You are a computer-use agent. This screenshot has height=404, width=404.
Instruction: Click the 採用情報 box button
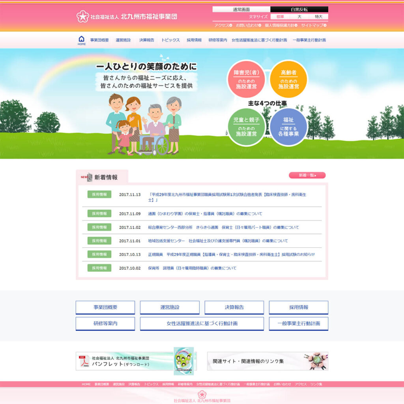click(x=298, y=307)
